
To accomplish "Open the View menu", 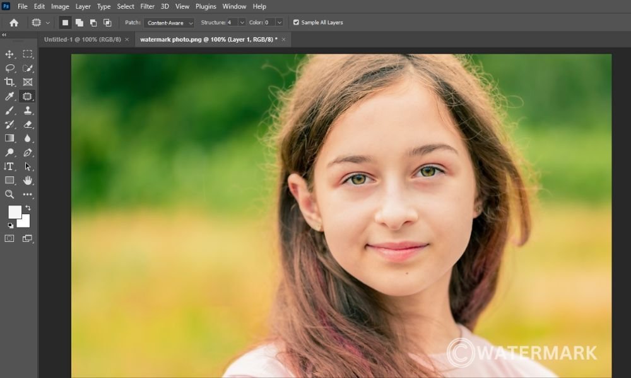I will [182, 6].
